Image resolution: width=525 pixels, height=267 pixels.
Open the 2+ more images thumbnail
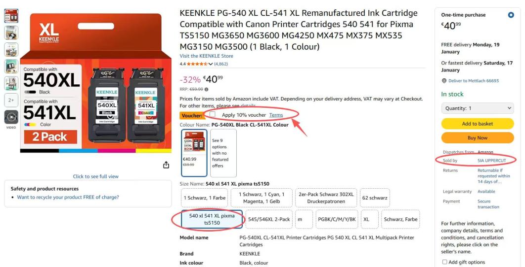point(11,100)
